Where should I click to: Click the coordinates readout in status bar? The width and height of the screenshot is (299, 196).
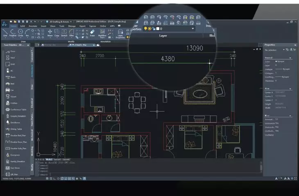[17, 178]
